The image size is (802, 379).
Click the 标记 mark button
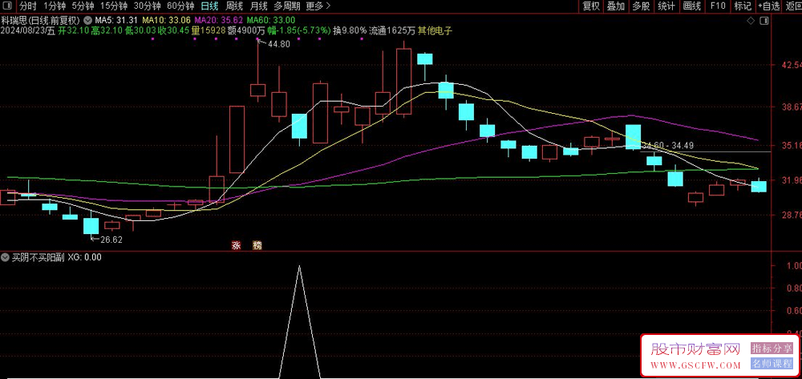click(x=743, y=6)
